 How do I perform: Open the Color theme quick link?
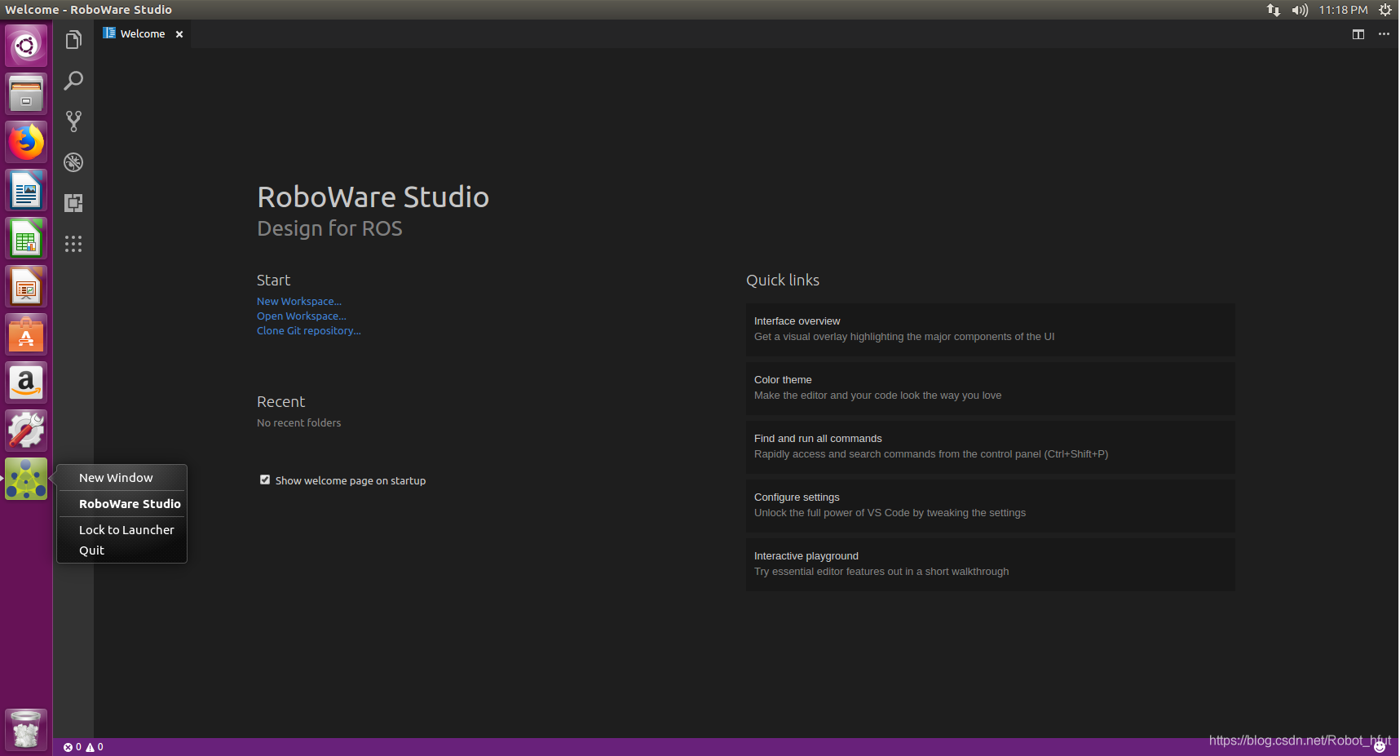tap(990, 388)
